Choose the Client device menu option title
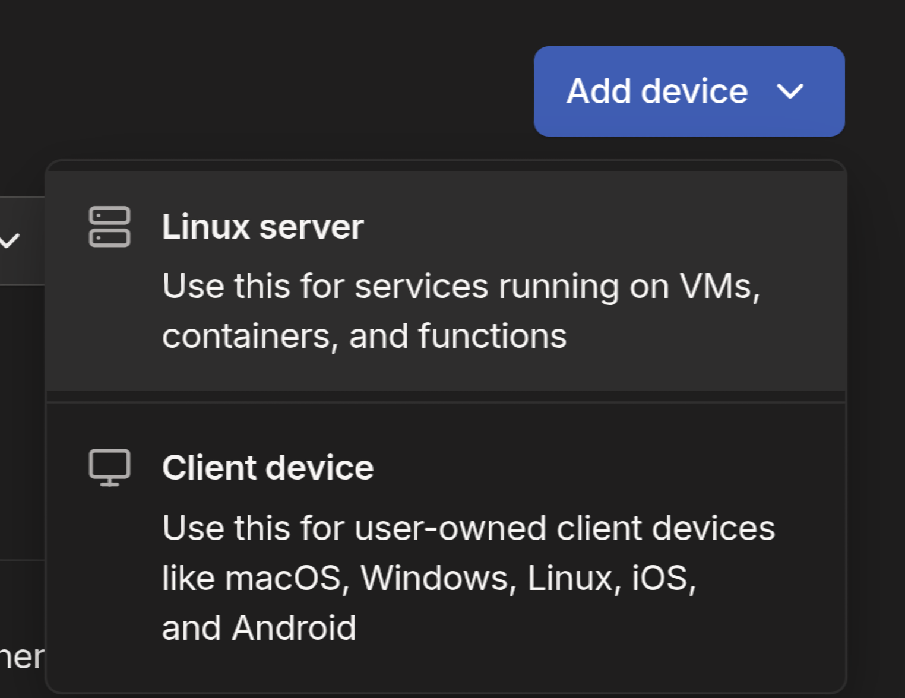 (268, 468)
